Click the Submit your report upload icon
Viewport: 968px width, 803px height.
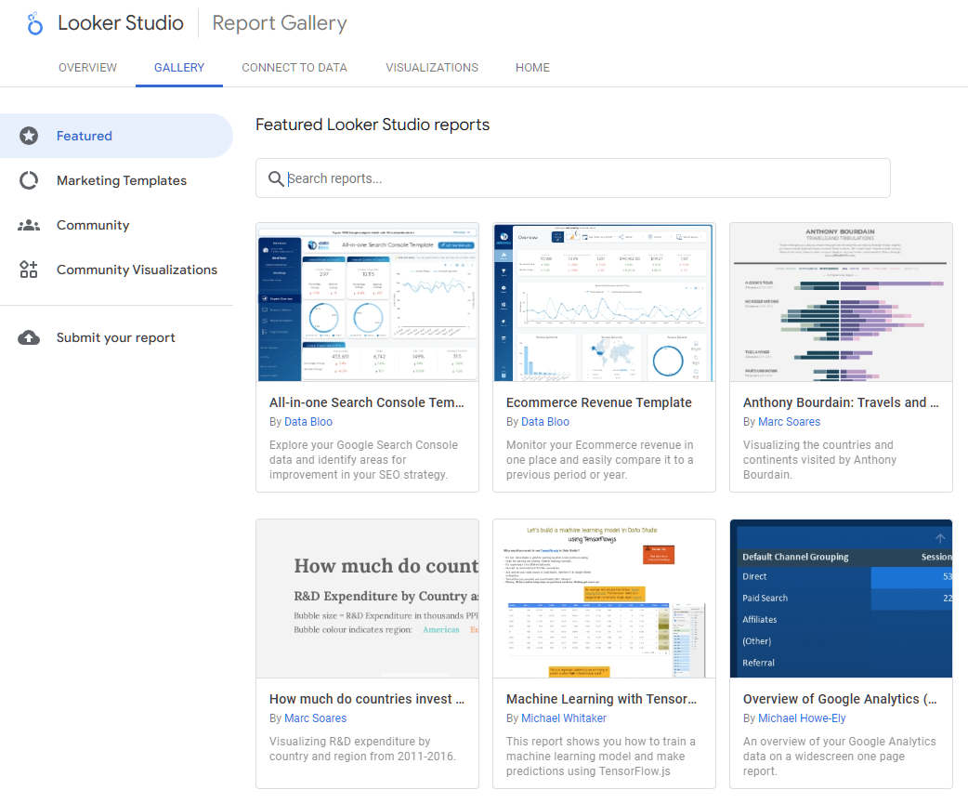[29, 337]
